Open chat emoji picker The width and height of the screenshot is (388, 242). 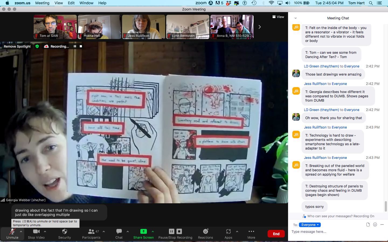click(375, 225)
